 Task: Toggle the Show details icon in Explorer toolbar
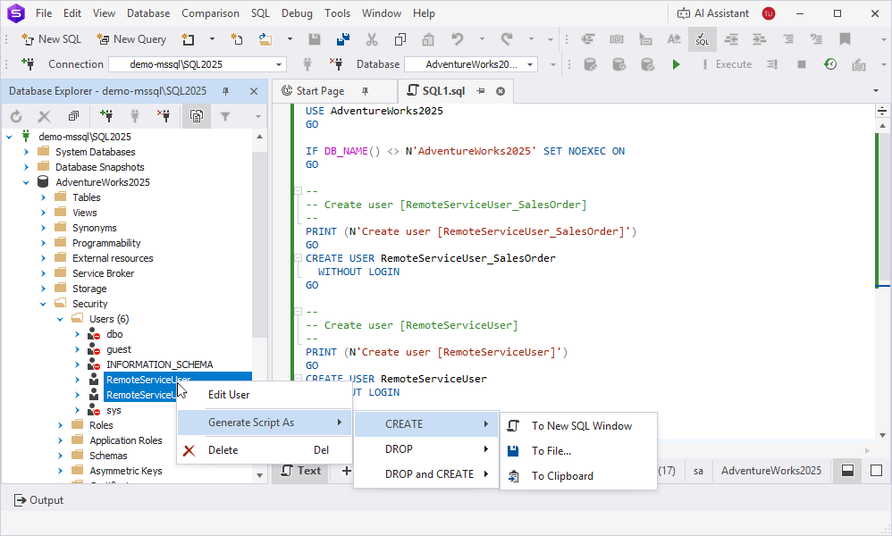tap(197, 116)
